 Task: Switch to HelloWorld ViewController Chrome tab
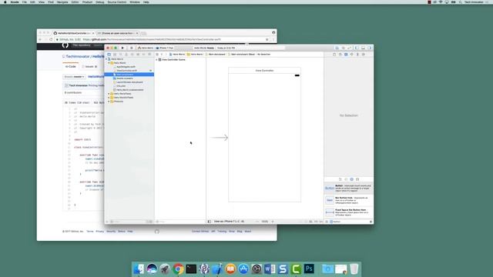click(x=74, y=33)
